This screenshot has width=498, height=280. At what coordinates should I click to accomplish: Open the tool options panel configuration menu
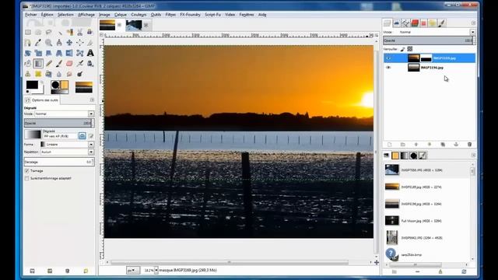point(92,100)
